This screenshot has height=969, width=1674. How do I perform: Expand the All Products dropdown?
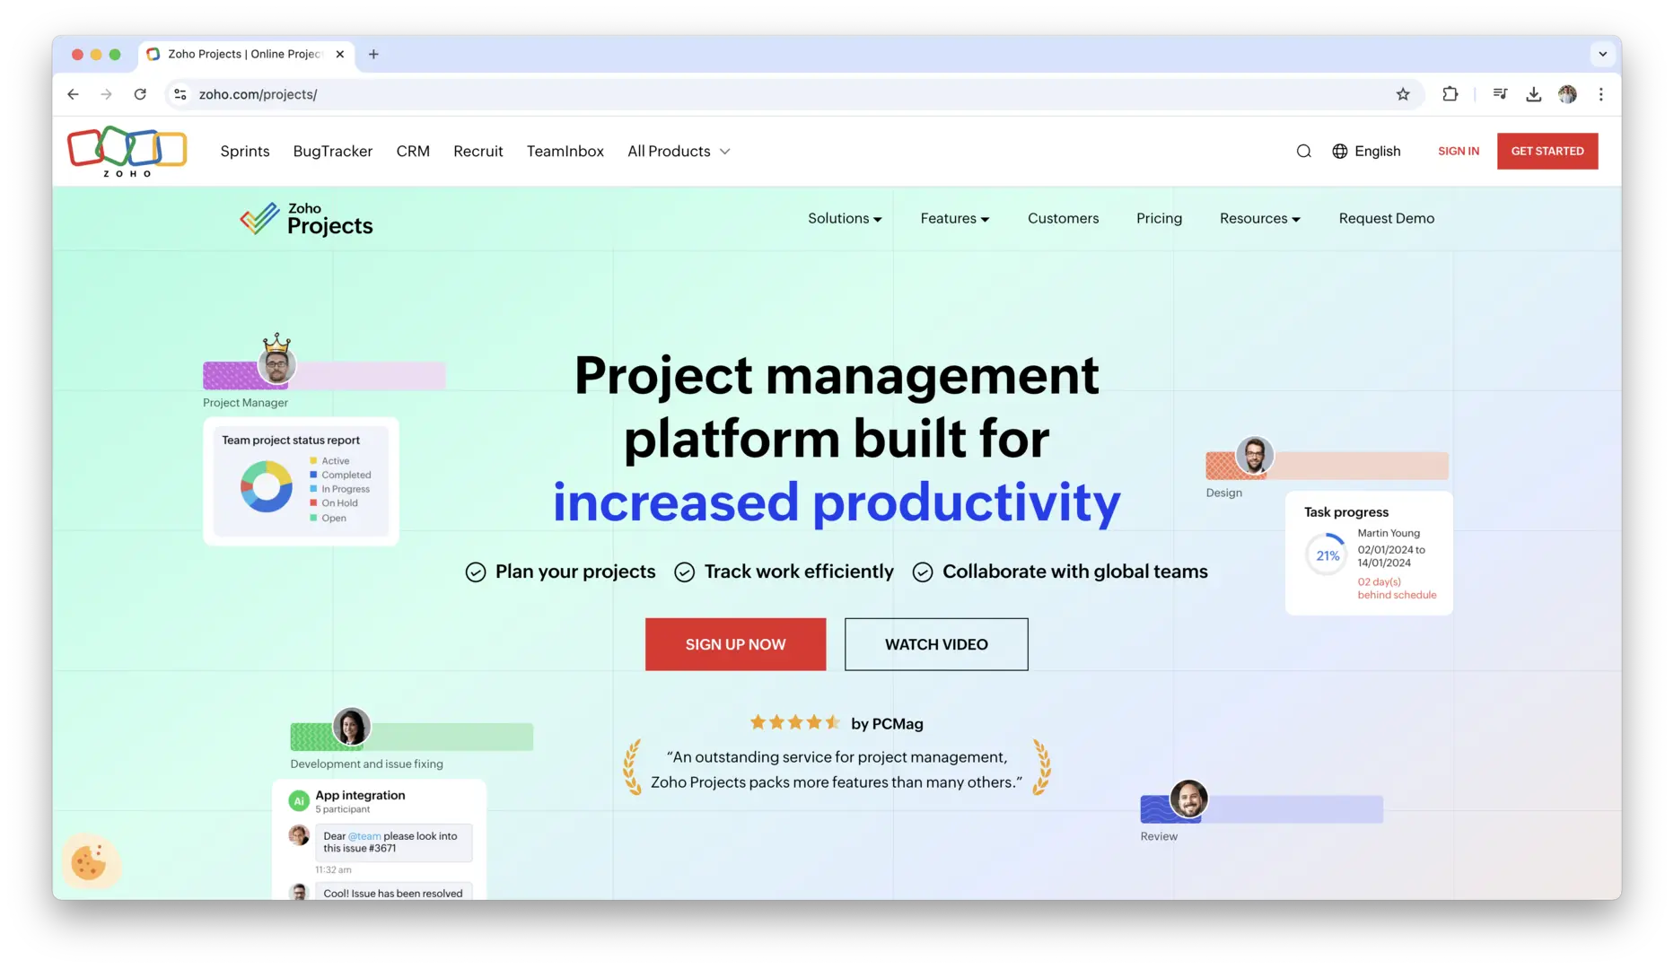pyautogui.click(x=679, y=151)
